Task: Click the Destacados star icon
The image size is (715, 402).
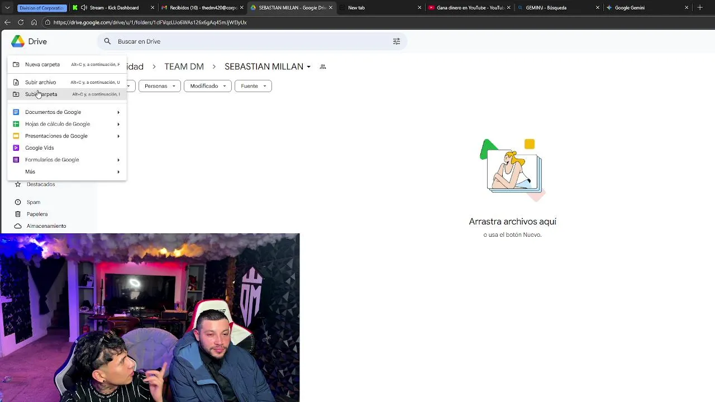Action: tap(18, 184)
